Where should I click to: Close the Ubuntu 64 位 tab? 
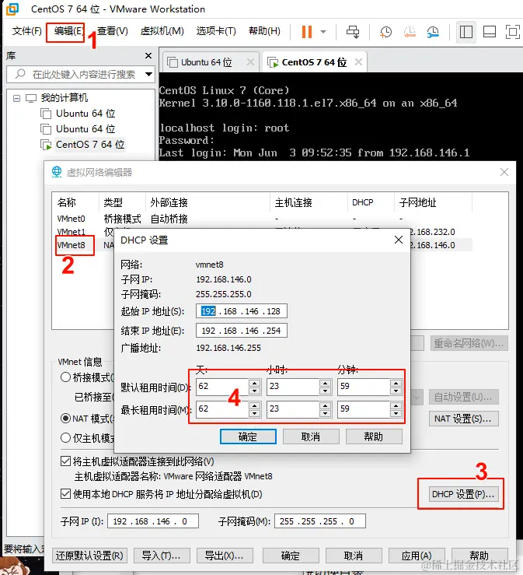coord(250,62)
